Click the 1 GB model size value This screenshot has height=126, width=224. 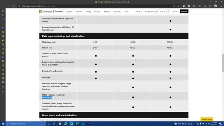tap(95, 42)
